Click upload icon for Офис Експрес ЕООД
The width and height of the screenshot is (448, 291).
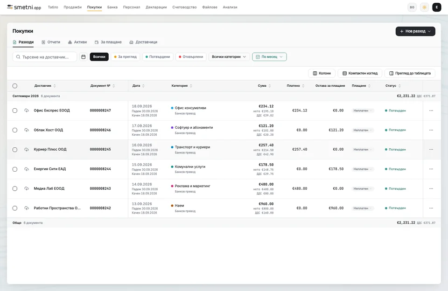click(27, 111)
